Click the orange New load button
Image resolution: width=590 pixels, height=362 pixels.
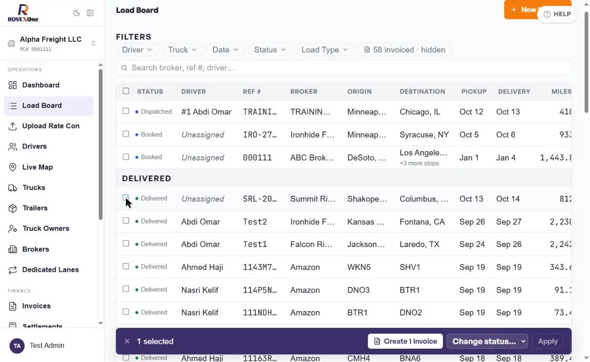(521, 10)
